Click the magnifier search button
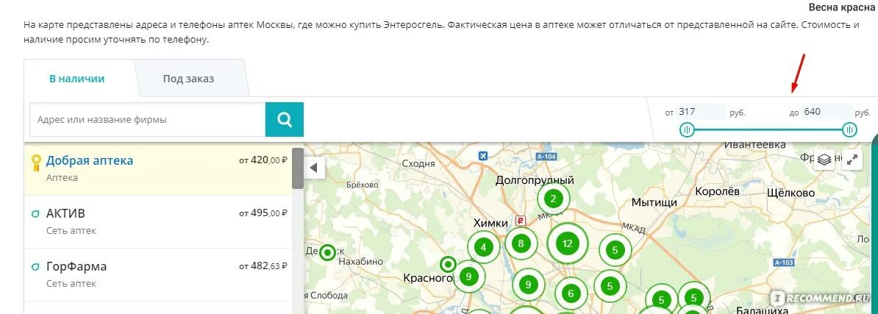 [285, 119]
